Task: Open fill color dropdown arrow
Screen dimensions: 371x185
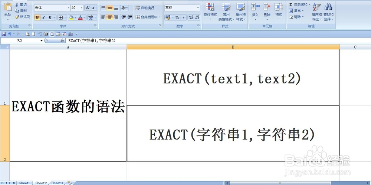Action: coord(75,17)
